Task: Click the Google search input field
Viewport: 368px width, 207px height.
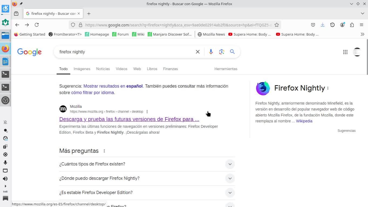Action: click(x=126, y=52)
